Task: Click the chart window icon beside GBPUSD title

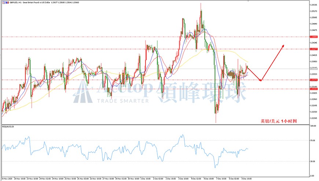Action: click(4, 3)
